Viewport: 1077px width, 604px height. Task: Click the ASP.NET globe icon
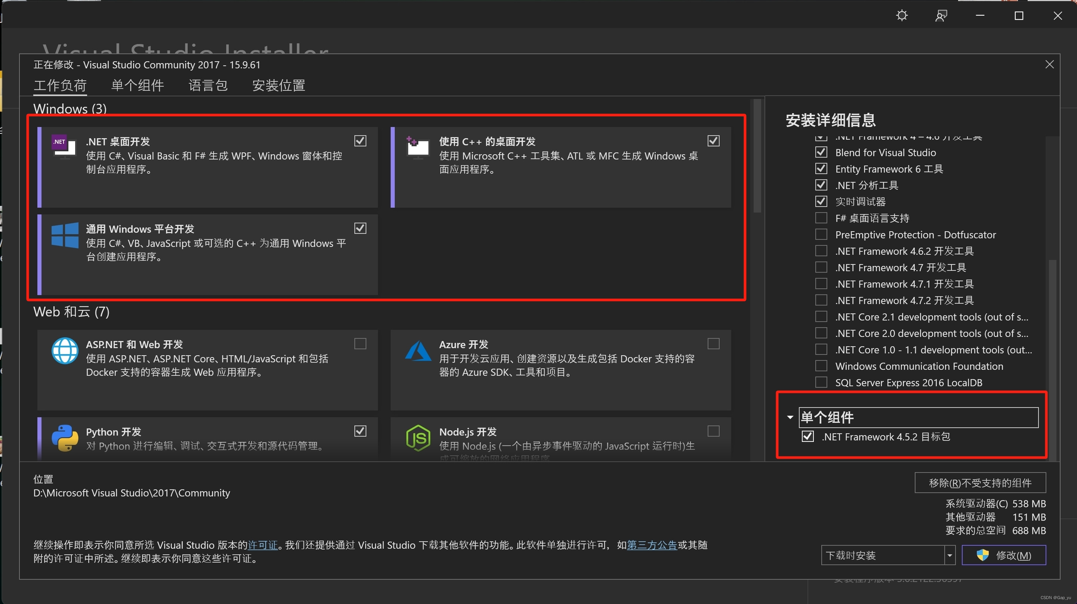[65, 350]
